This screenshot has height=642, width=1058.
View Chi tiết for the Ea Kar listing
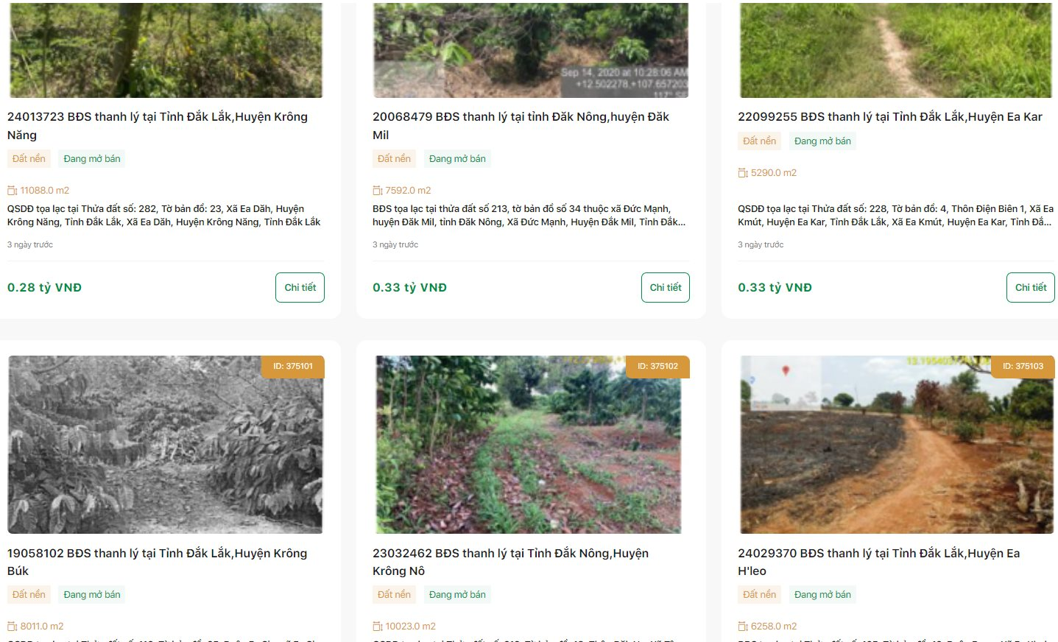coord(1031,288)
